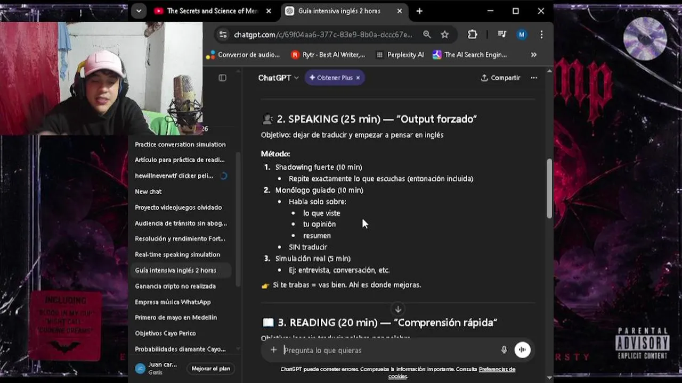Click the Monólogo guiado (10 min) line
Image resolution: width=682 pixels, height=383 pixels.
[319, 190]
